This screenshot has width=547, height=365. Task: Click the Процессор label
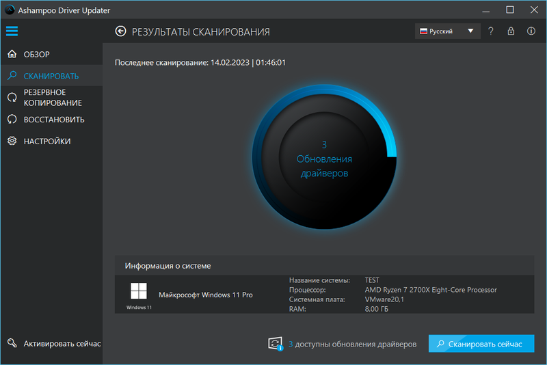[307, 290]
